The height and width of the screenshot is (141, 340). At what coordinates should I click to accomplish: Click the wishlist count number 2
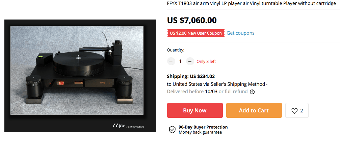(302, 110)
